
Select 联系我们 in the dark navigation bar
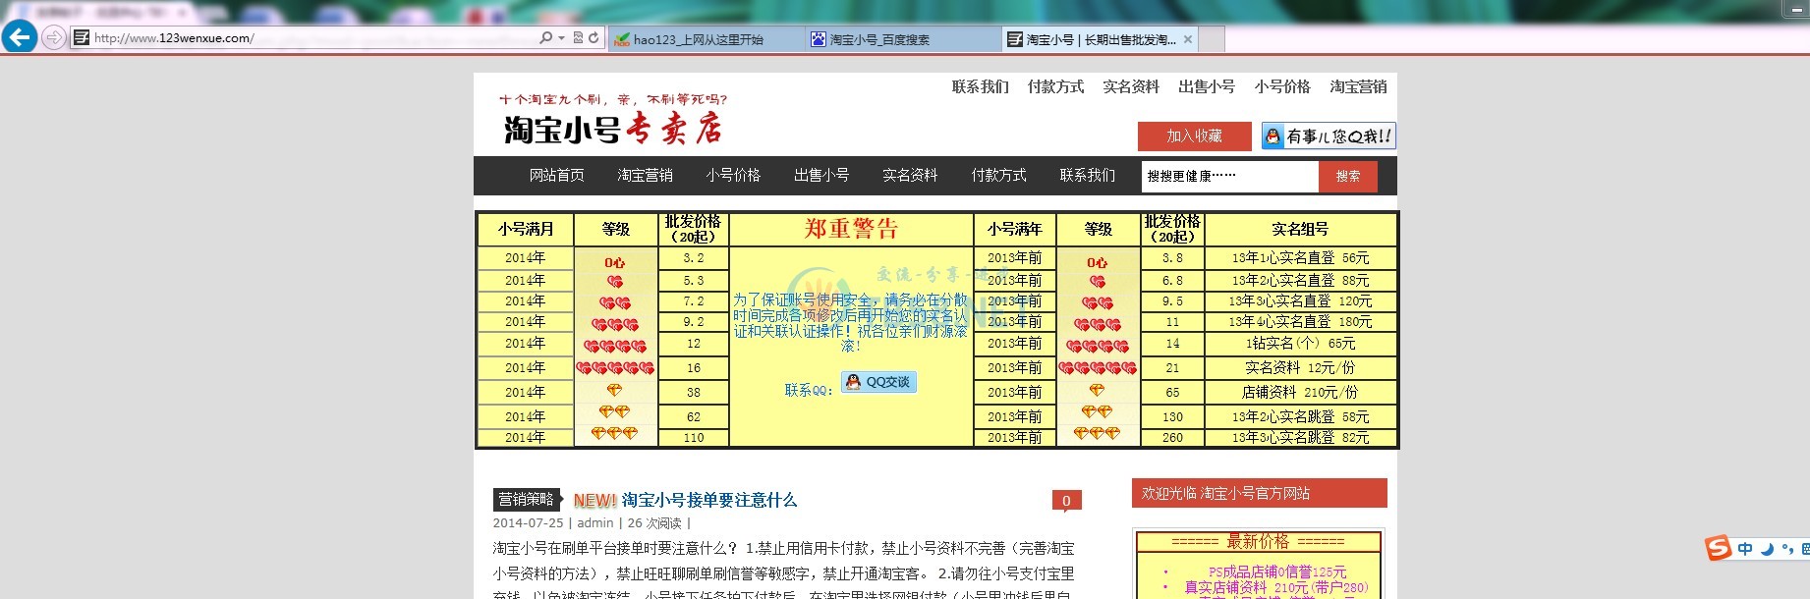pyautogui.click(x=1087, y=175)
